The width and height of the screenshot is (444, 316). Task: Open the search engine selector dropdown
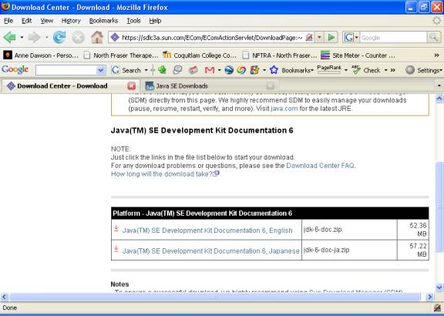pos(356,37)
